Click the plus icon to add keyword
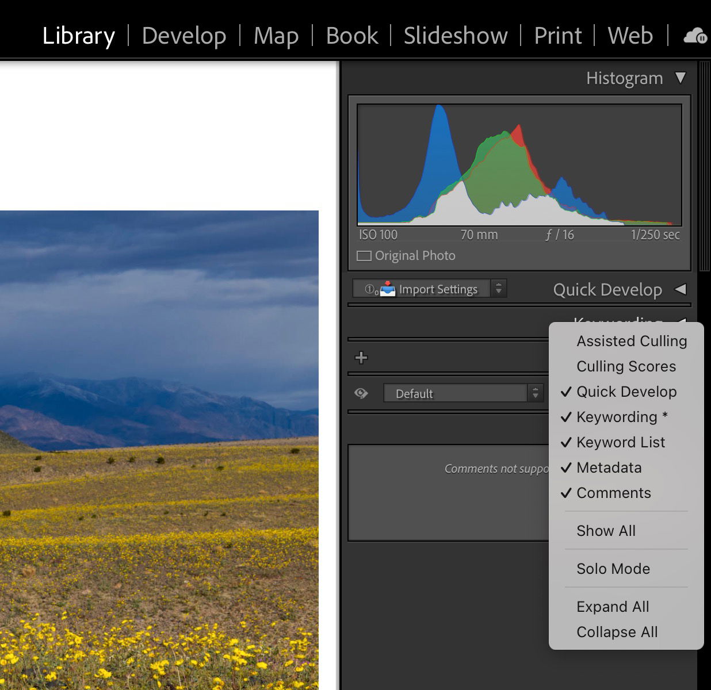Viewport: 711px width, 690px height. click(361, 358)
